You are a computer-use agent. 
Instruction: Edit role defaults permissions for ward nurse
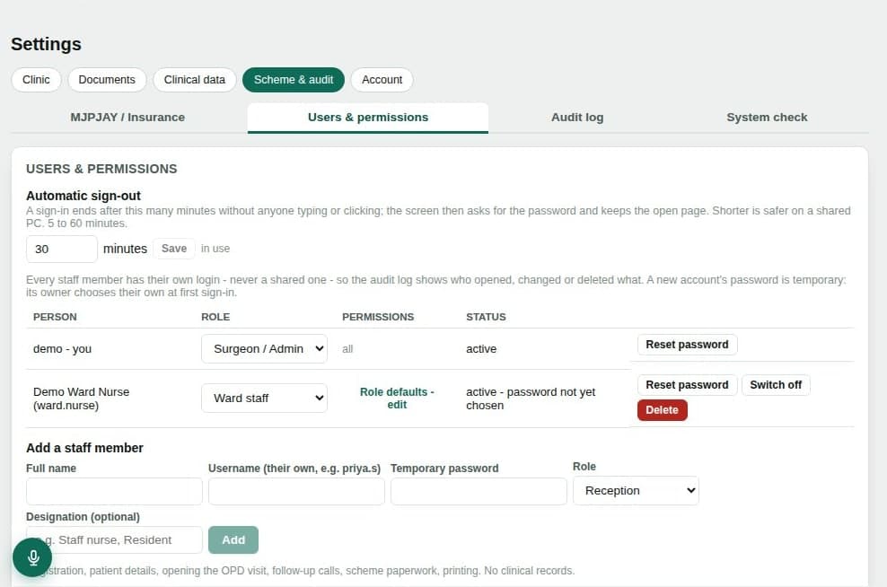[397, 399]
